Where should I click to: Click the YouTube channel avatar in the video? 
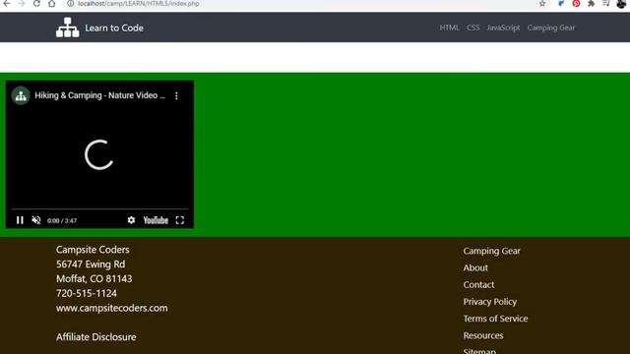coord(21,95)
